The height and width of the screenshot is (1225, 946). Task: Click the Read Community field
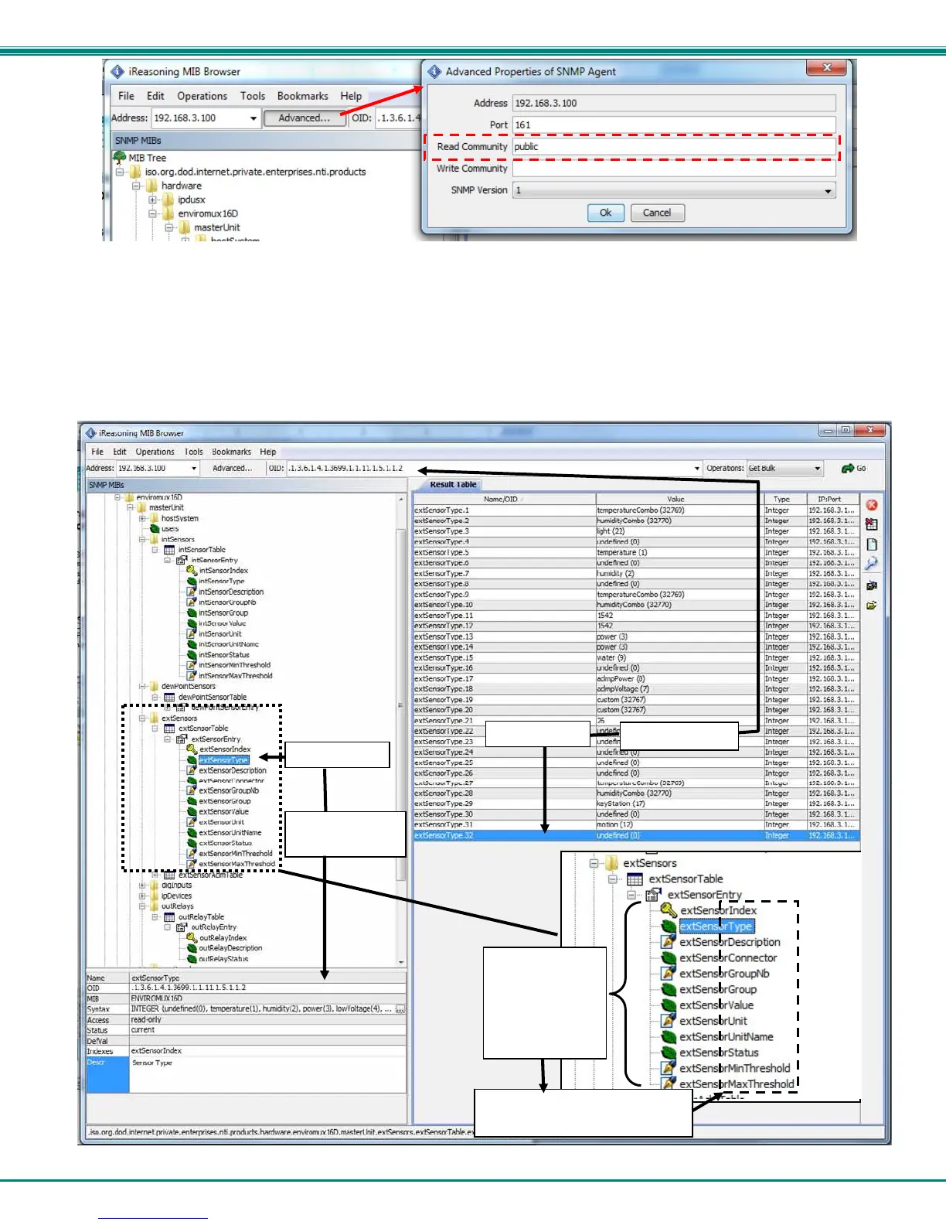point(674,147)
